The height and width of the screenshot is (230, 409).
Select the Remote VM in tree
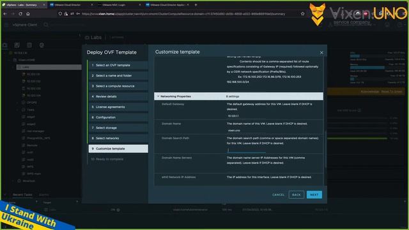click(x=32, y=145)
